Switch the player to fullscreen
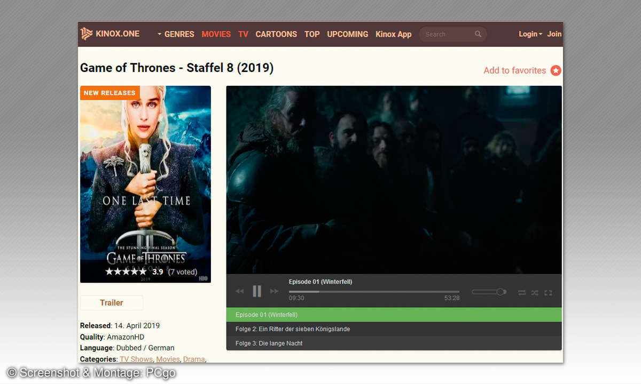Viewport: 641px width, 384px height. 548,292
